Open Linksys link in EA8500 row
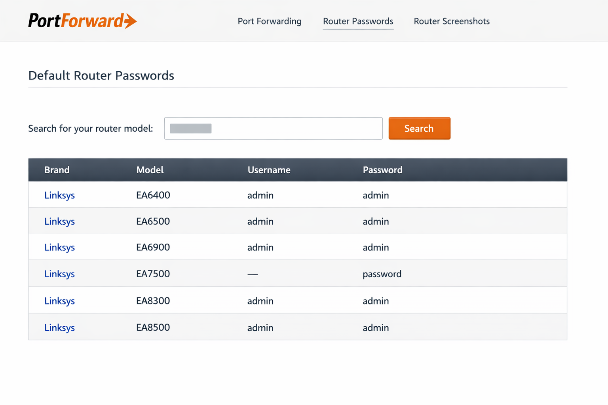The height and width of the screenshot is (405, 608). pos(59,328)
